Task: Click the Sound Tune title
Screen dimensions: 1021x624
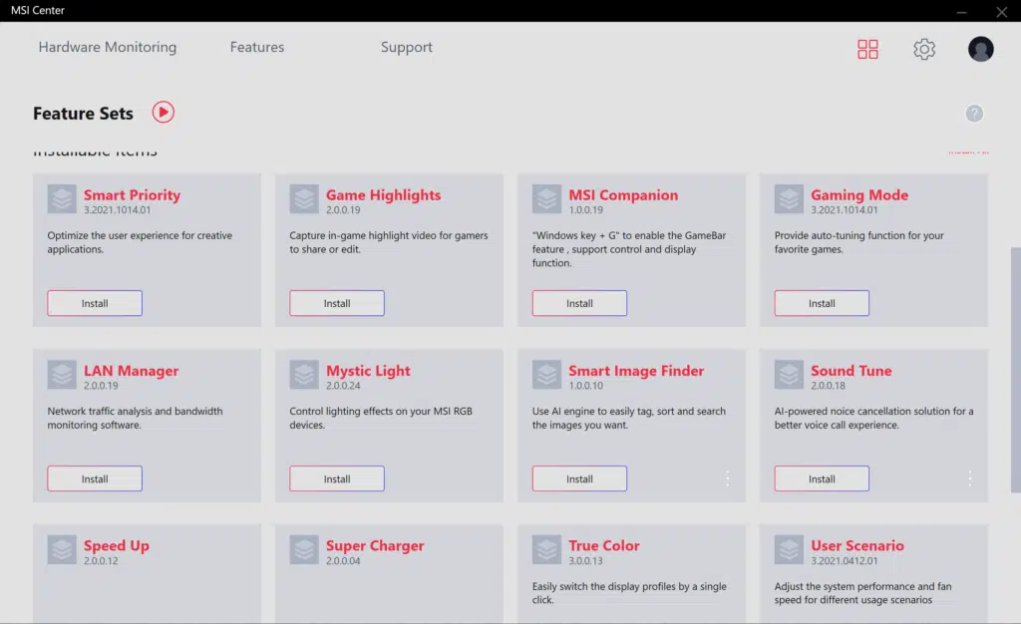Action: (x=851, y=370)
